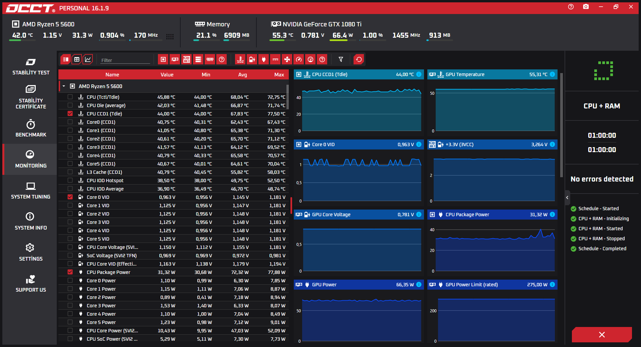Uncheck the CPU Package Power row checkbox
Viewport: 641px width, 347px height.
(70, 272)
